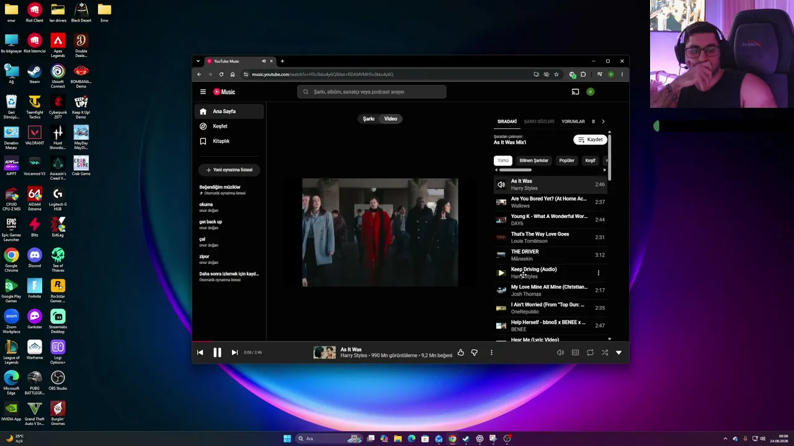Select the Keşif filter chip
Viewport: 794px width, 446px height.
[x=591, y=160]
